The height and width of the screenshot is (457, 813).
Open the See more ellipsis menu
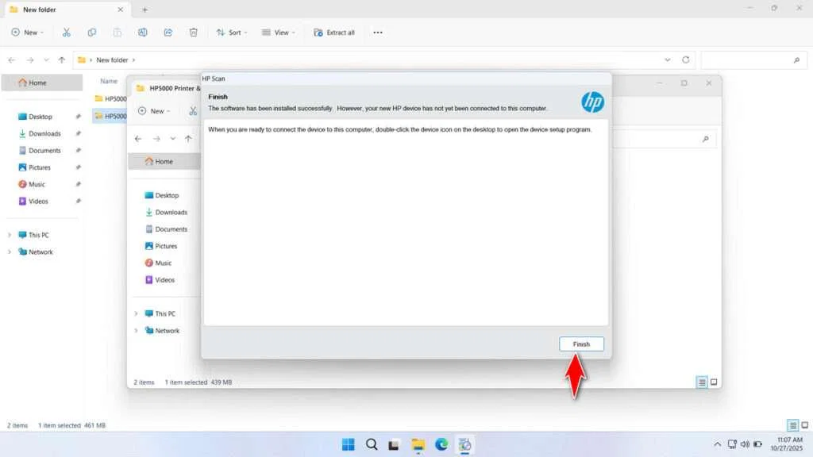pos(378,33)
